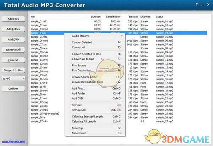Image resolution: width=213 pixels, height=146 pixels.
Task: Click status entry sample_27.mp3
Action: [x=165, y=121]
